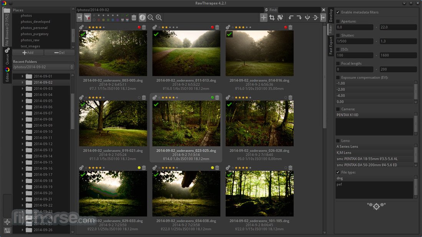
Task: Tick the ISO filter checkbox
Action: click(338, 49)
